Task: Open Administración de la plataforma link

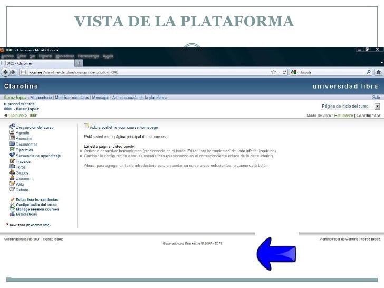Action: pyautogui.click(x=140, y=98)
